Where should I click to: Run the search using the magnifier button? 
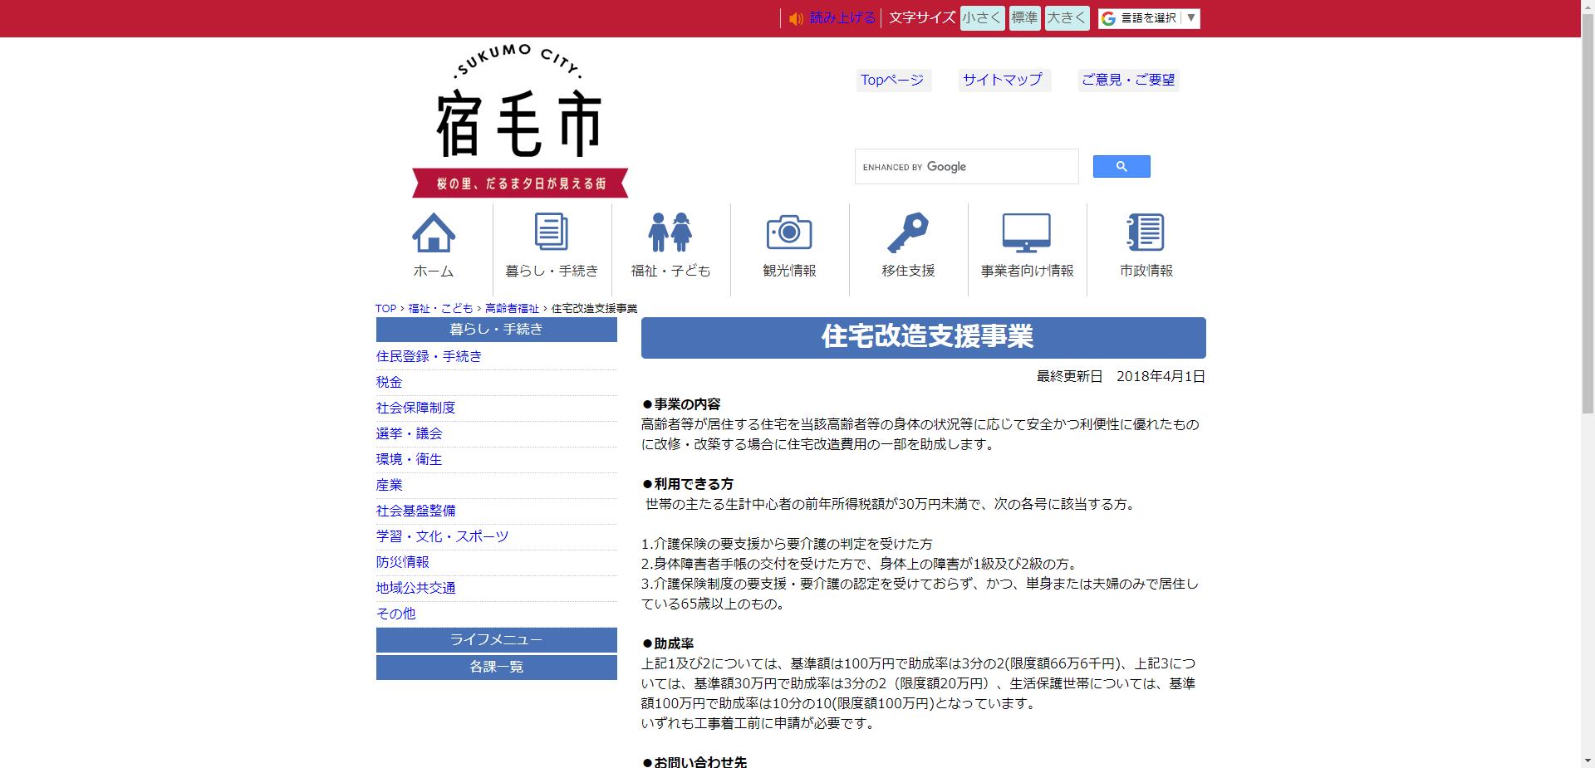pos(1121,166)
